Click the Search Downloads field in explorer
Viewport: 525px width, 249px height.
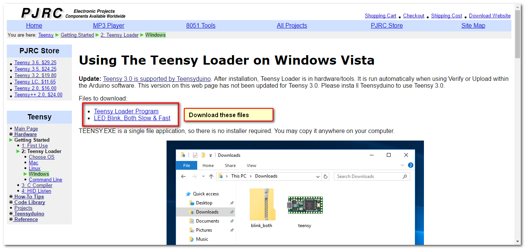(x=372, y=176)
